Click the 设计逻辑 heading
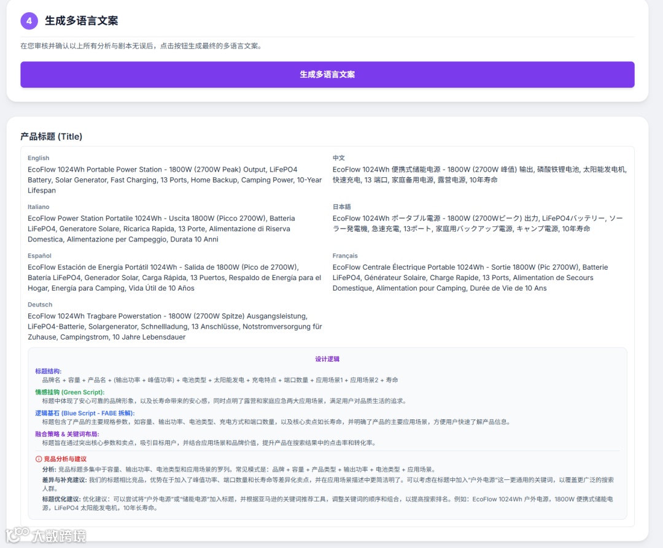The width and height of the screenshot is (663, 548). coord(327,359)
